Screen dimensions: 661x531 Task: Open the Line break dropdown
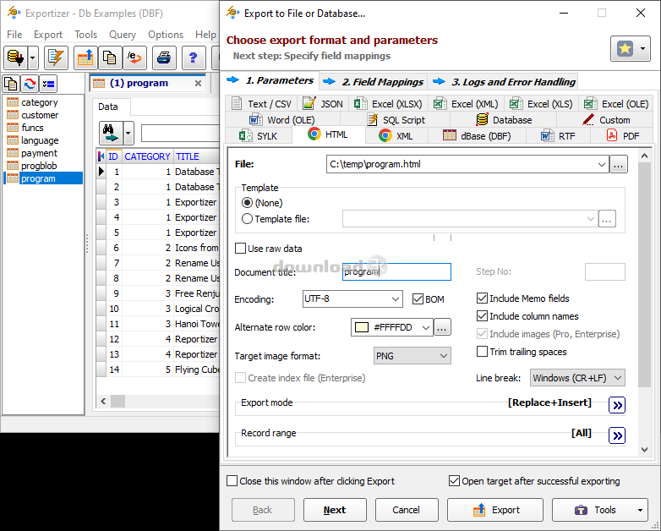click(x=618, y=378)
